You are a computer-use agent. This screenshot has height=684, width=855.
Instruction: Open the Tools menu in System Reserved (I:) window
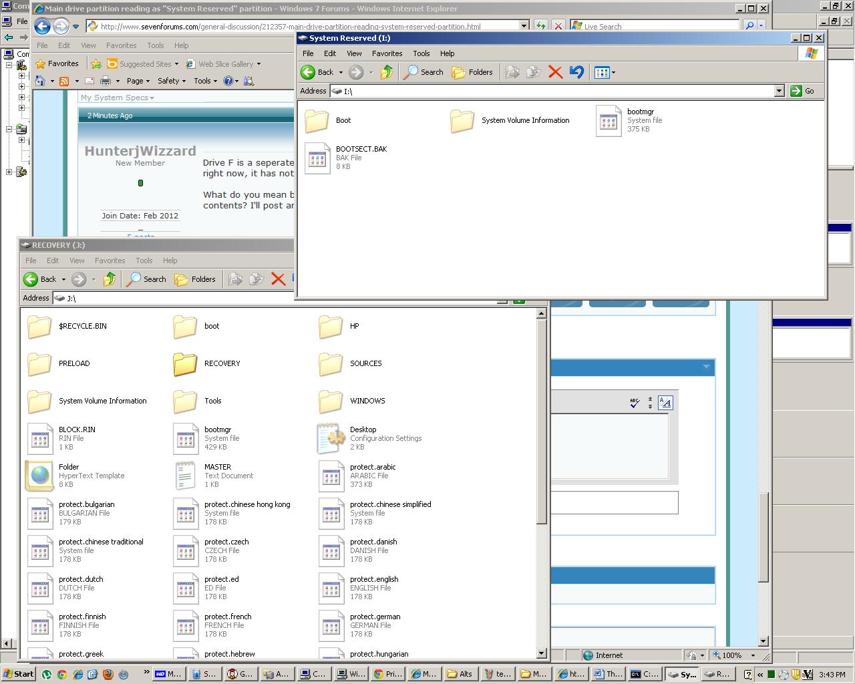421,53
